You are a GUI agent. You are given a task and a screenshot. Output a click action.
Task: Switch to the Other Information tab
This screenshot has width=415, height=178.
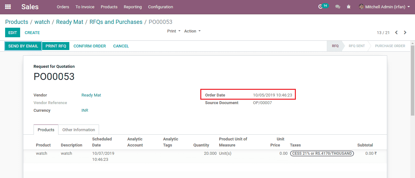[79, 130]
